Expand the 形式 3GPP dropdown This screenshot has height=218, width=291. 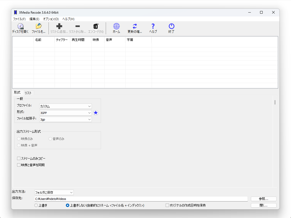[x=66, y=113]
